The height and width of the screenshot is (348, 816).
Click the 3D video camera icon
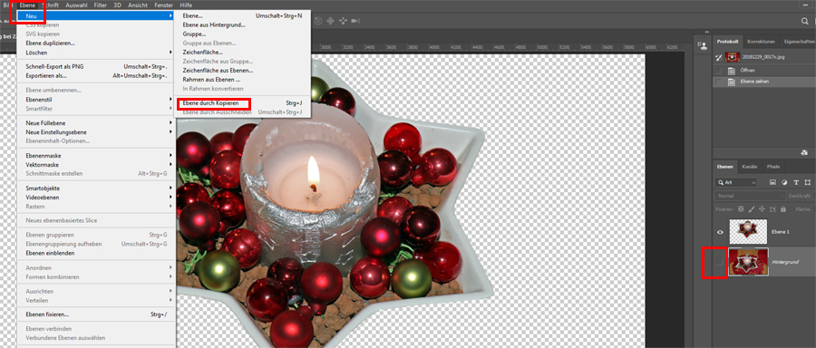(x=356, y=21)
